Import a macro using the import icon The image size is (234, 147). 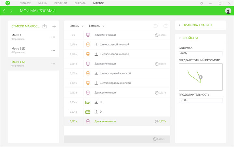(45, 26)
